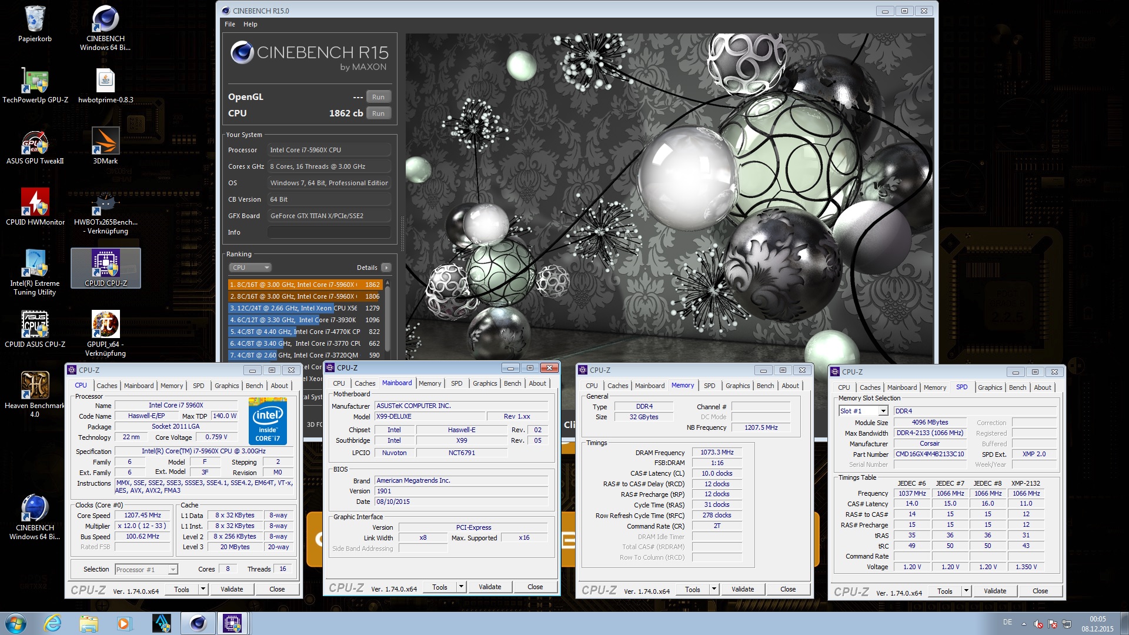Screen dimensions: 1129x635
Task: Open HWBOTx265Bench shortcut icon
Action: tap(105, 212)
